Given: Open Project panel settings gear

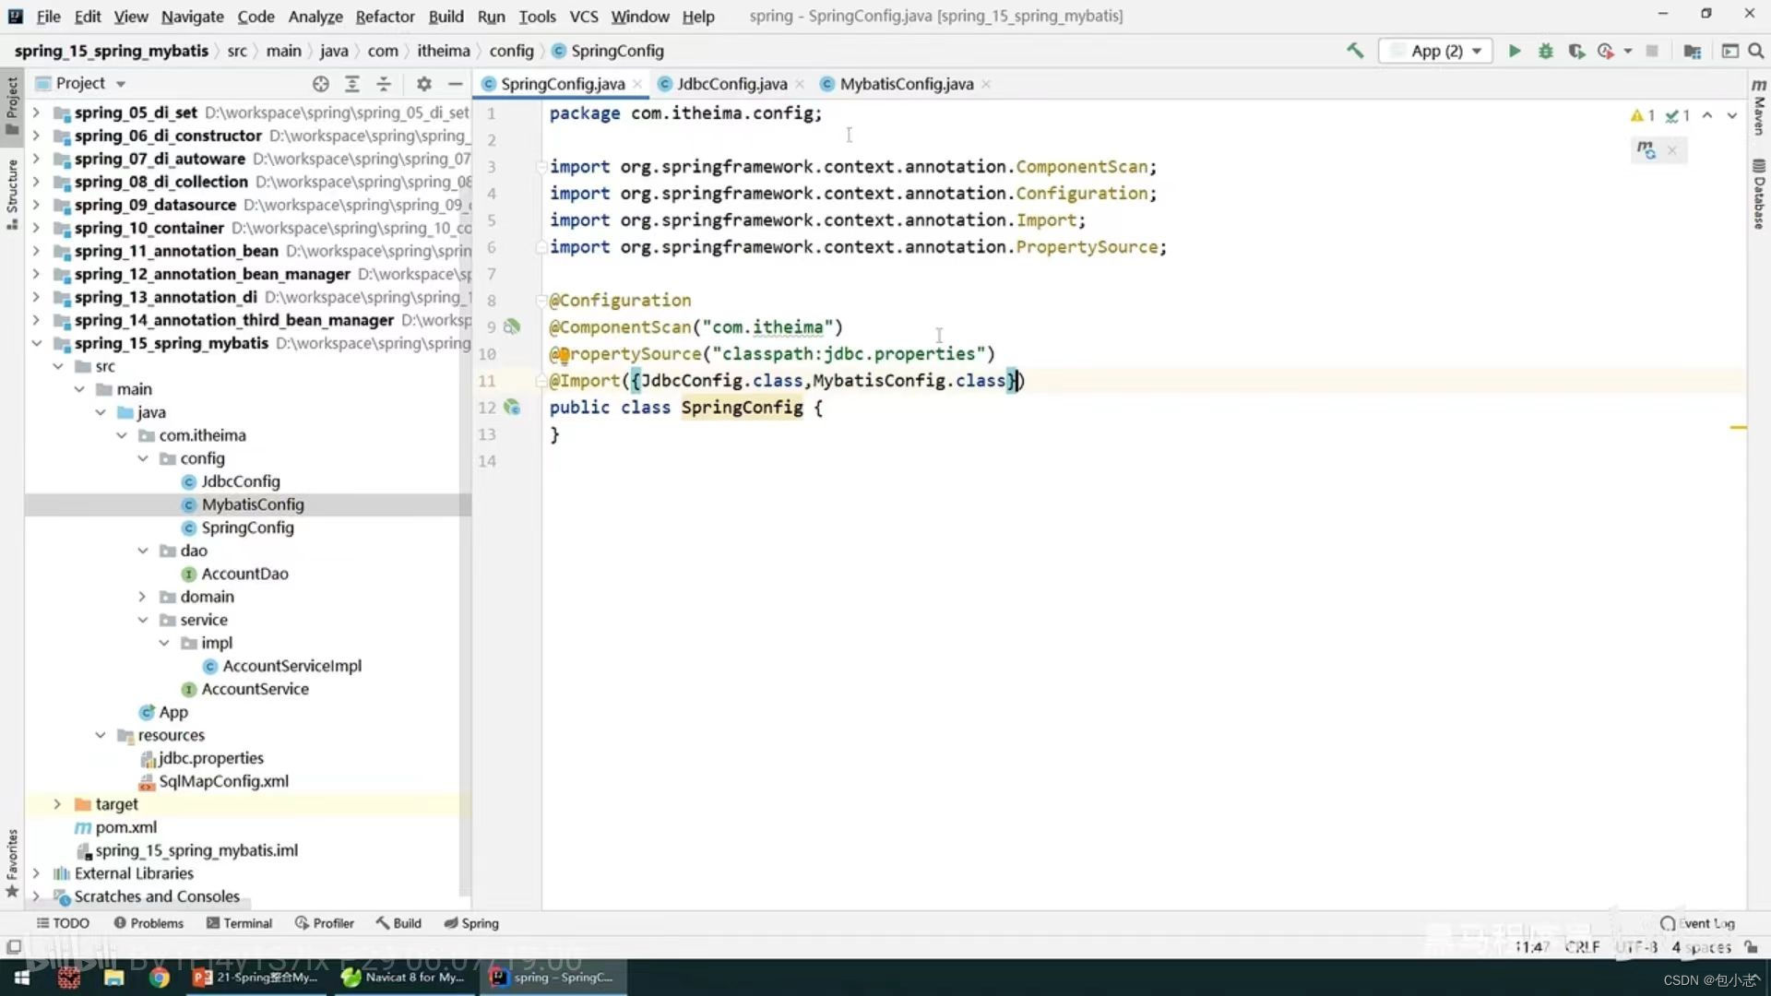Looking at the screenshot, I should point(423,84).
